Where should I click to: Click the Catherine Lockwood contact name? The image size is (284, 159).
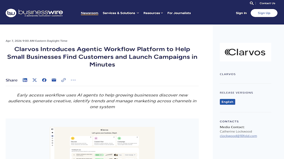(236, 132)
